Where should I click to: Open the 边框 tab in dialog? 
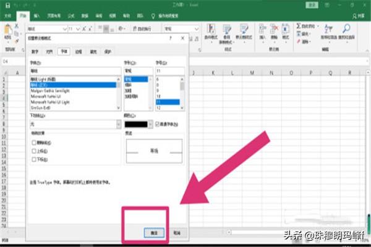(79, 52)
